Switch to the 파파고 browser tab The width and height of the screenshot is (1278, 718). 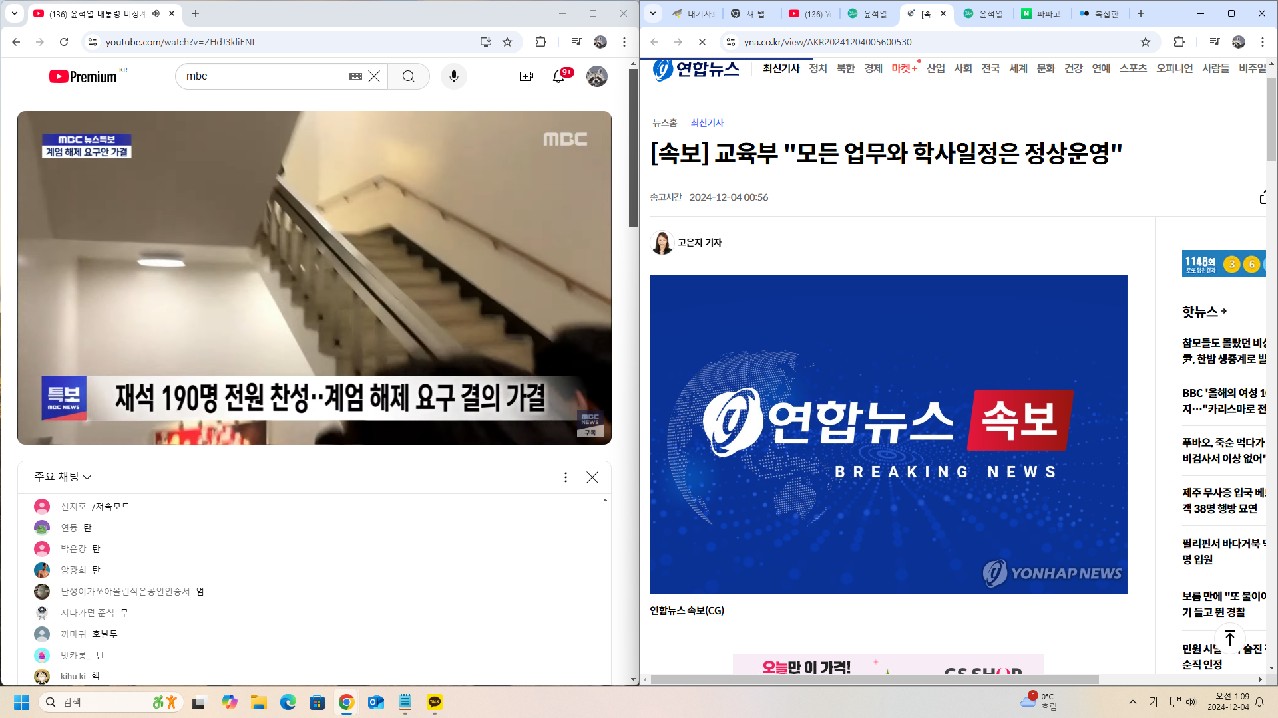(1042, 13)
